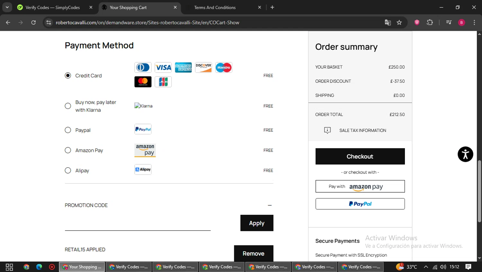Bookmark this page with the star
482x272 pixels.
click(x=399, y=22)
